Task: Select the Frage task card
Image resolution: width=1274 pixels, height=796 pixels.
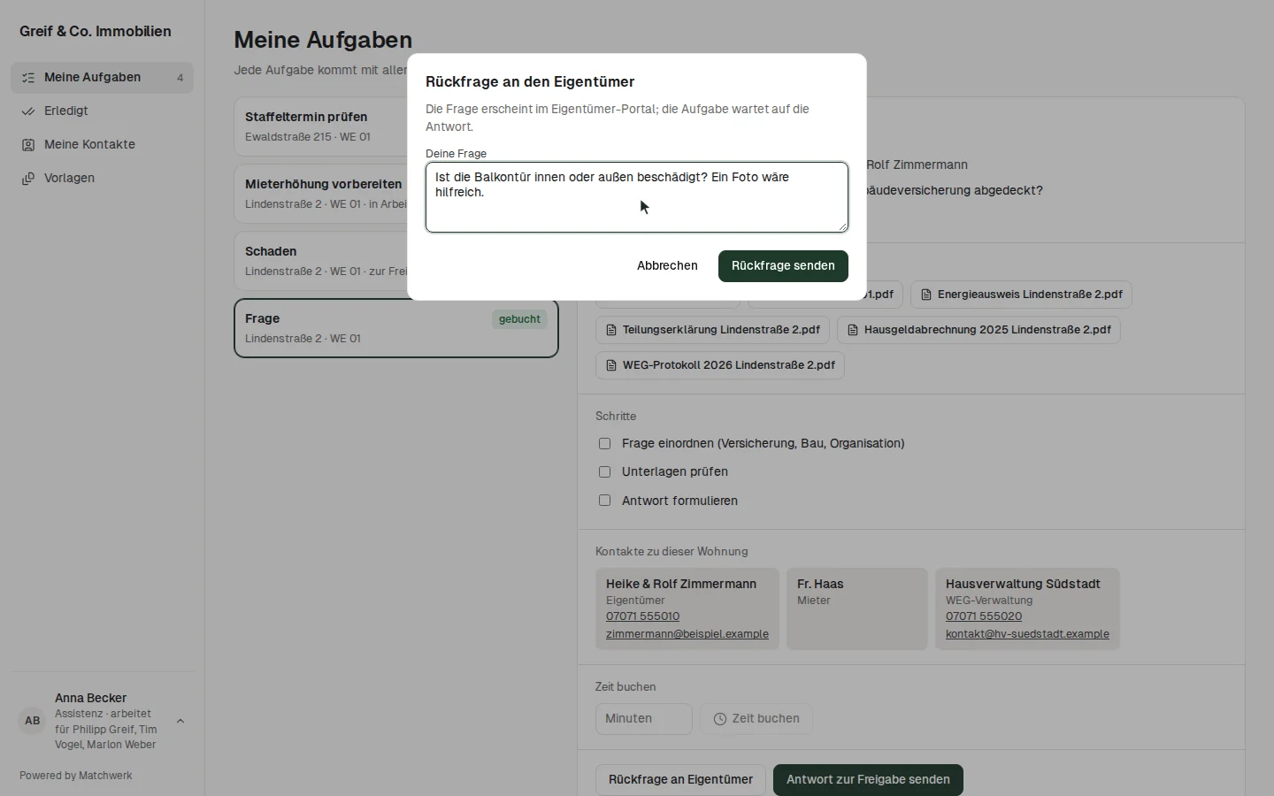Action: click(396, 328)
